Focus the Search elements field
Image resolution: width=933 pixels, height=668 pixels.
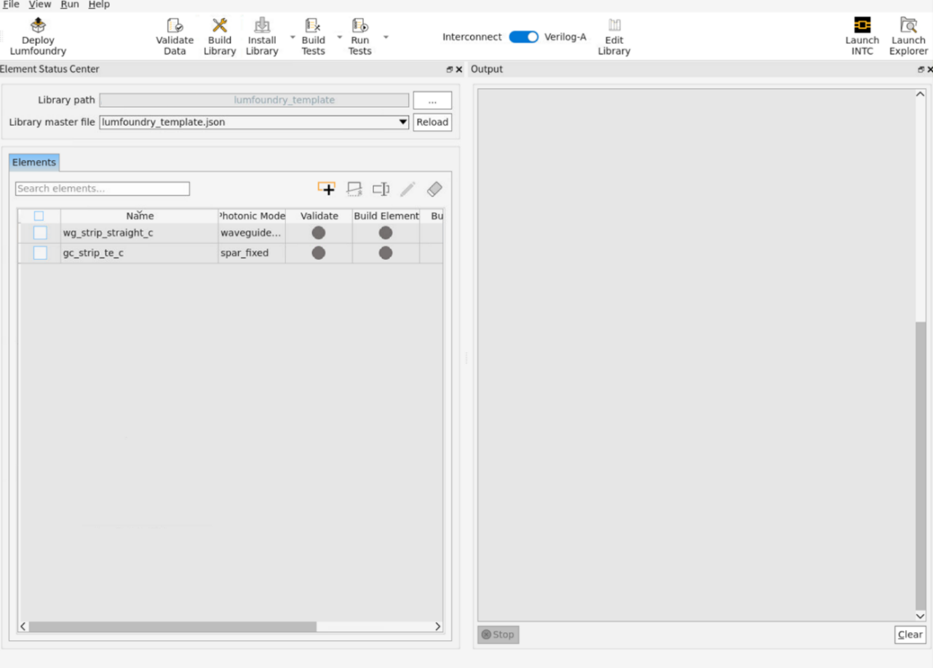point(103,188)
